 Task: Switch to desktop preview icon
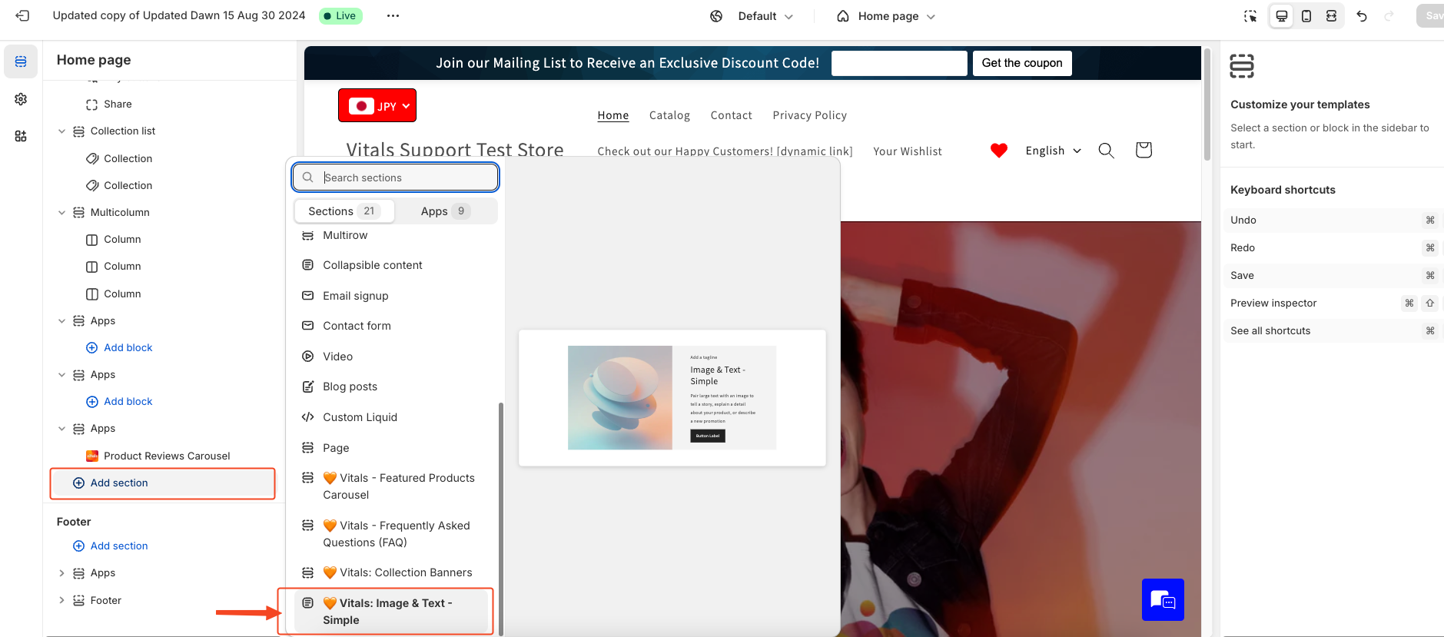coord(1281,16)
